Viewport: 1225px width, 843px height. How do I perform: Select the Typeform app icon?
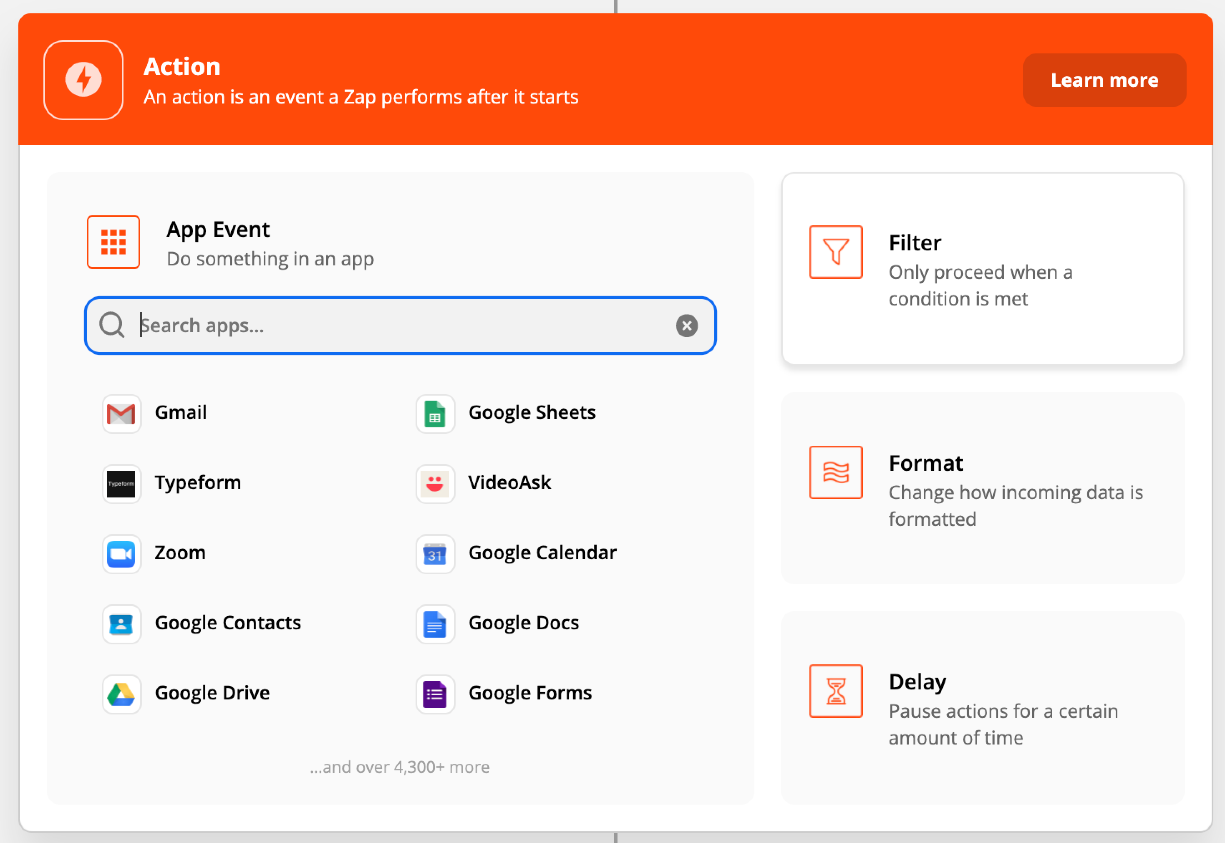(121, 484)
